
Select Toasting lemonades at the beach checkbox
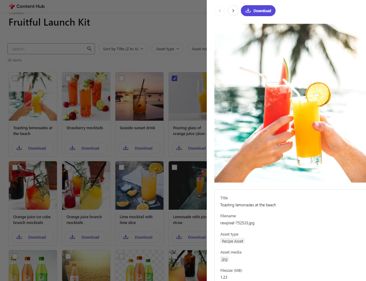click(15, 78)
